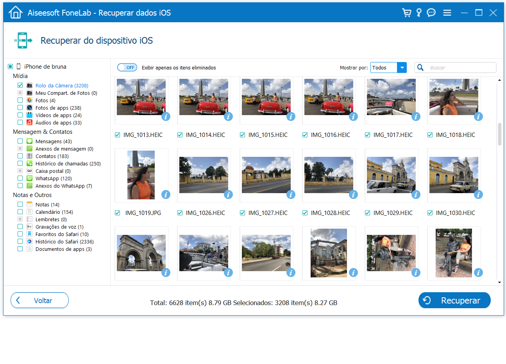Show info for IMG_1028.HEIC thumbnail
This screenshot has width=506, height=364.
[x=353, y=194]
